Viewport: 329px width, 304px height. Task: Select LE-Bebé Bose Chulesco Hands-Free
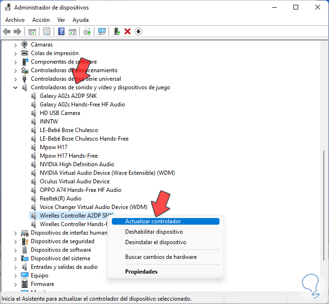pos(84,139)
